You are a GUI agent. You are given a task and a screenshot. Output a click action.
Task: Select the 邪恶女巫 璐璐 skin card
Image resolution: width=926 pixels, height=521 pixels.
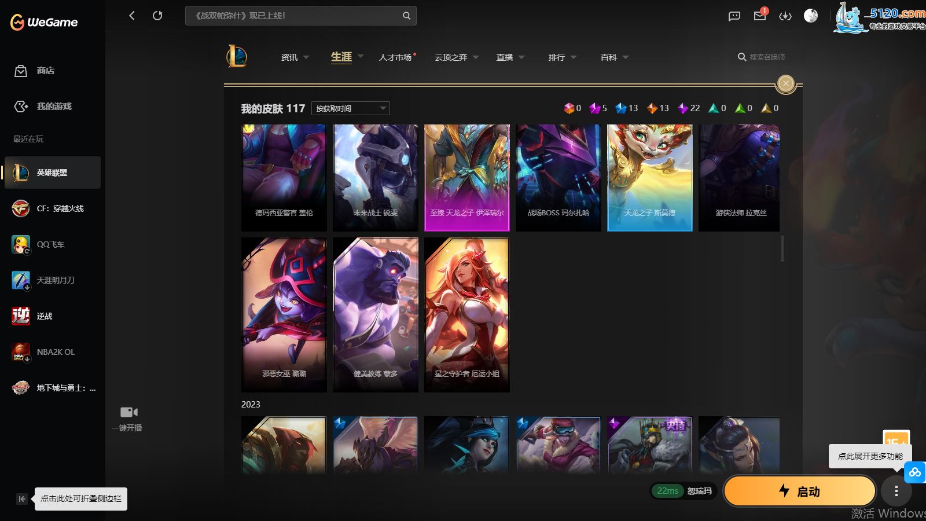(x=284, y=315)
